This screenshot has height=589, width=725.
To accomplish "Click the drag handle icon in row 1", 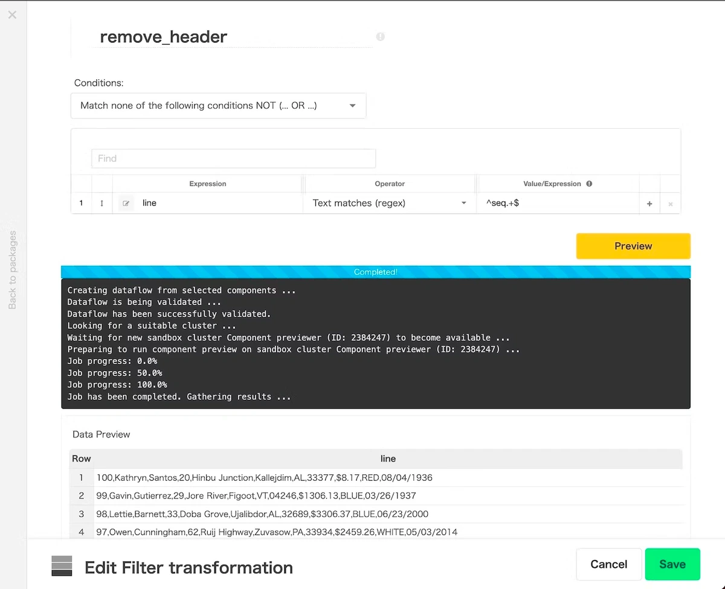I will [x=101, y=204].
